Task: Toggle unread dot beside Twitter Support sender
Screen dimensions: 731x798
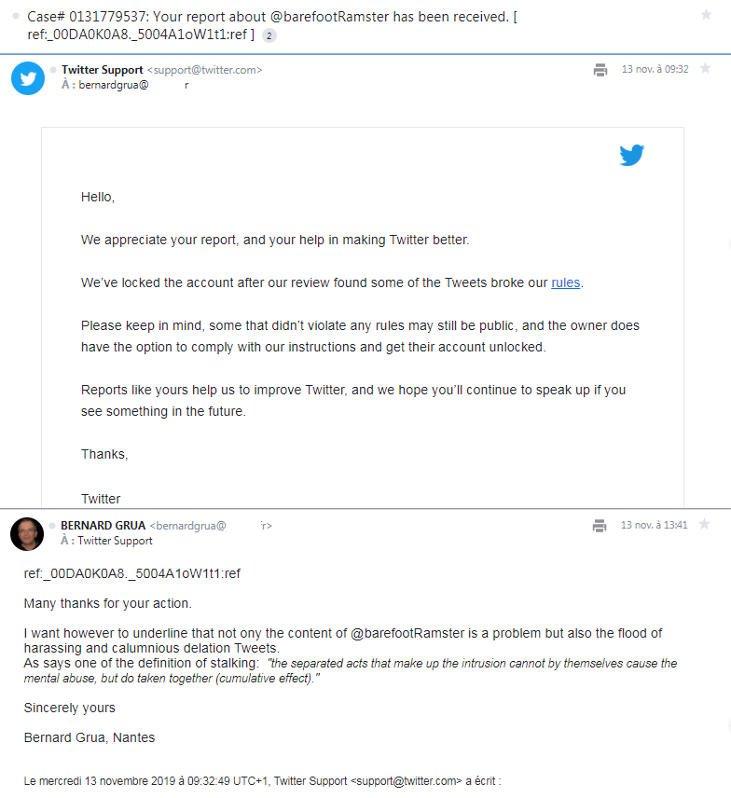Action: tap(53, 70)
